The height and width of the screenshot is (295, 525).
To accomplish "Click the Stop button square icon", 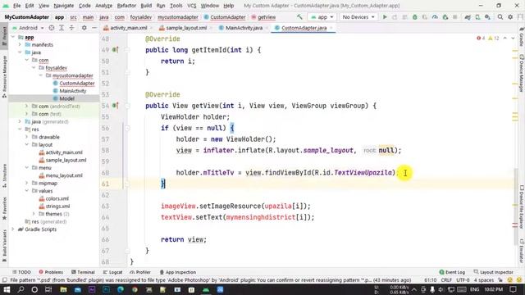I will click(x=455, y=16).
